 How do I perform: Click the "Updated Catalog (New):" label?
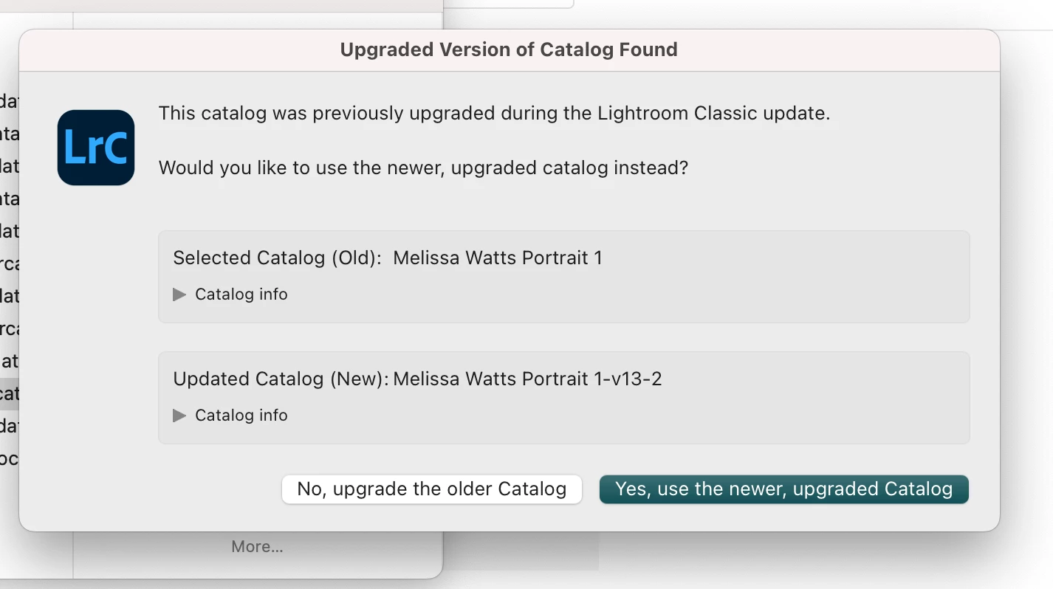(281, 379)
